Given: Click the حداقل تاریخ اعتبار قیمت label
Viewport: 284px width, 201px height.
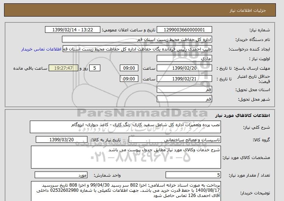Looking at the screenshot, I should (x=254, y=79).
